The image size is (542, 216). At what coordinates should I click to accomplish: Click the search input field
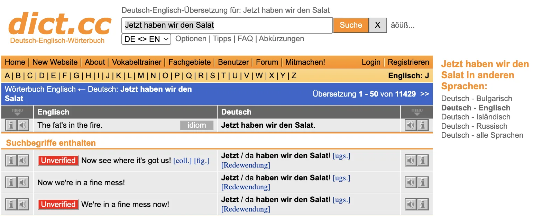click(227, 25)
